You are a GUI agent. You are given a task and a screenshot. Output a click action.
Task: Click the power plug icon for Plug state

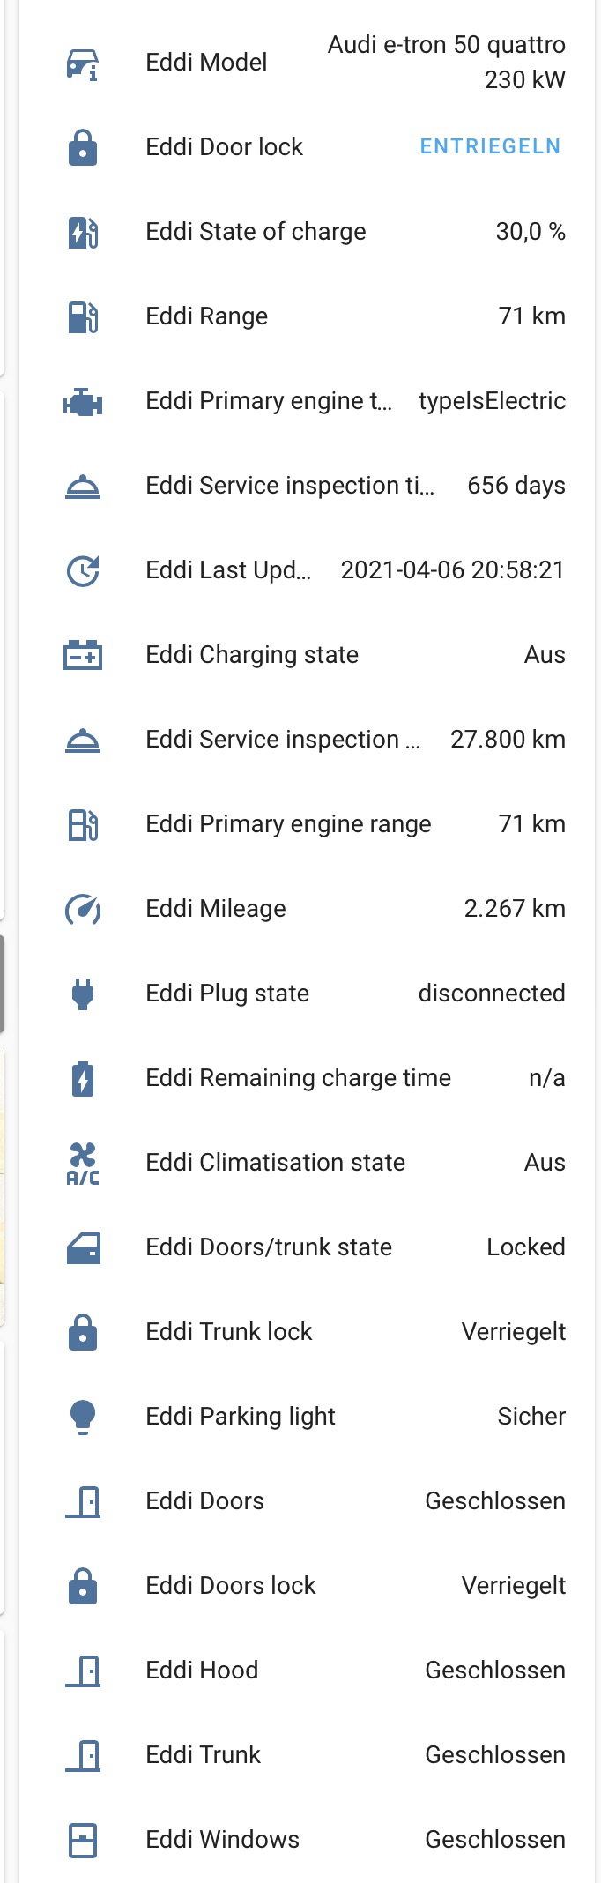(83, 994)
